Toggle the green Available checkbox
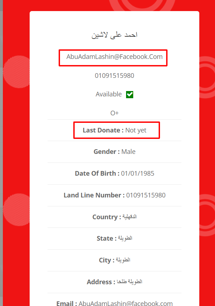The image size is (215, 306). coord(130,95)
